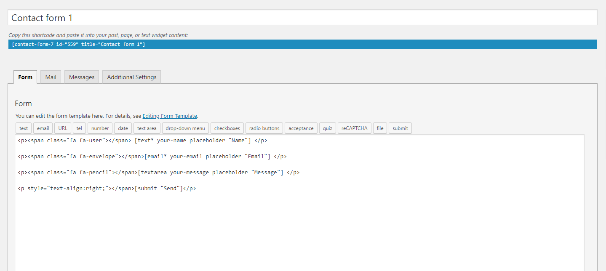
Task: Click the Contact form 1 title field
Action: pos(302,18)
